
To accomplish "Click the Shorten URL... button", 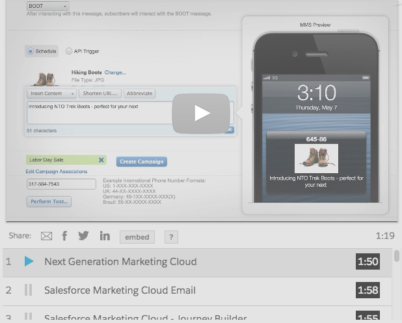I will tap(100, 94).
